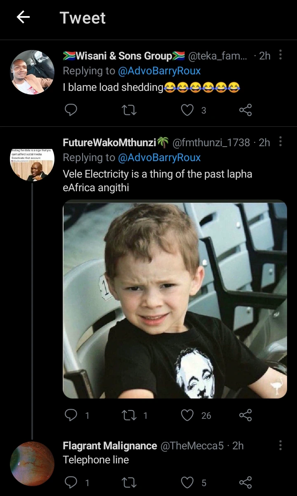297x496 pixels.
Task: Reply to the 'Telephone line' tweet
Action: [71, 482]
